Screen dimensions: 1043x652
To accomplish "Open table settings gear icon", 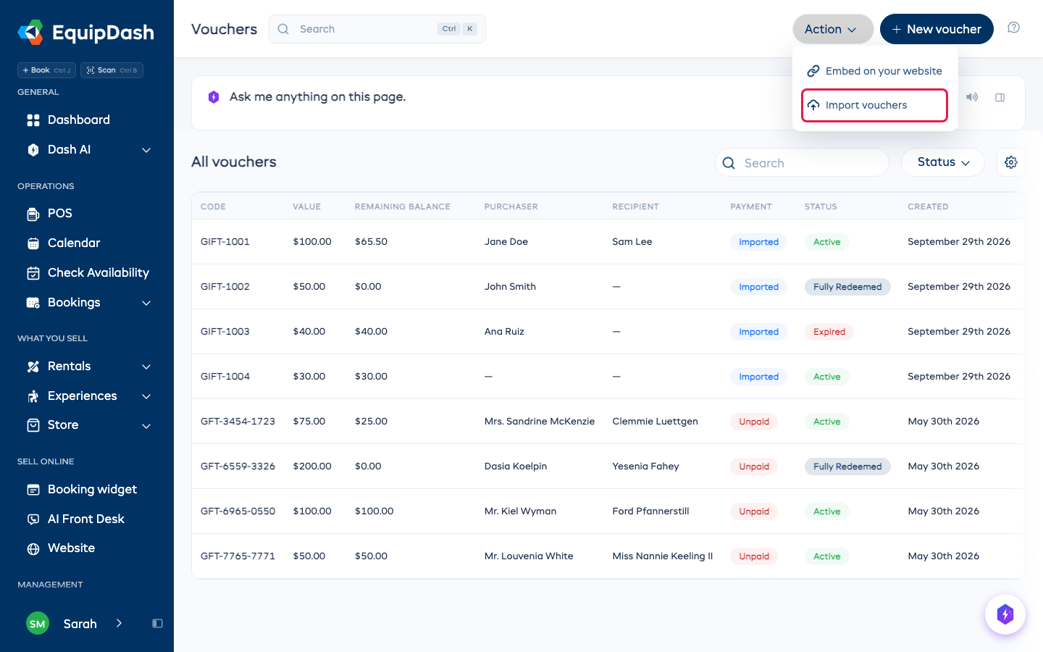I will click(x=1011, y=162).
